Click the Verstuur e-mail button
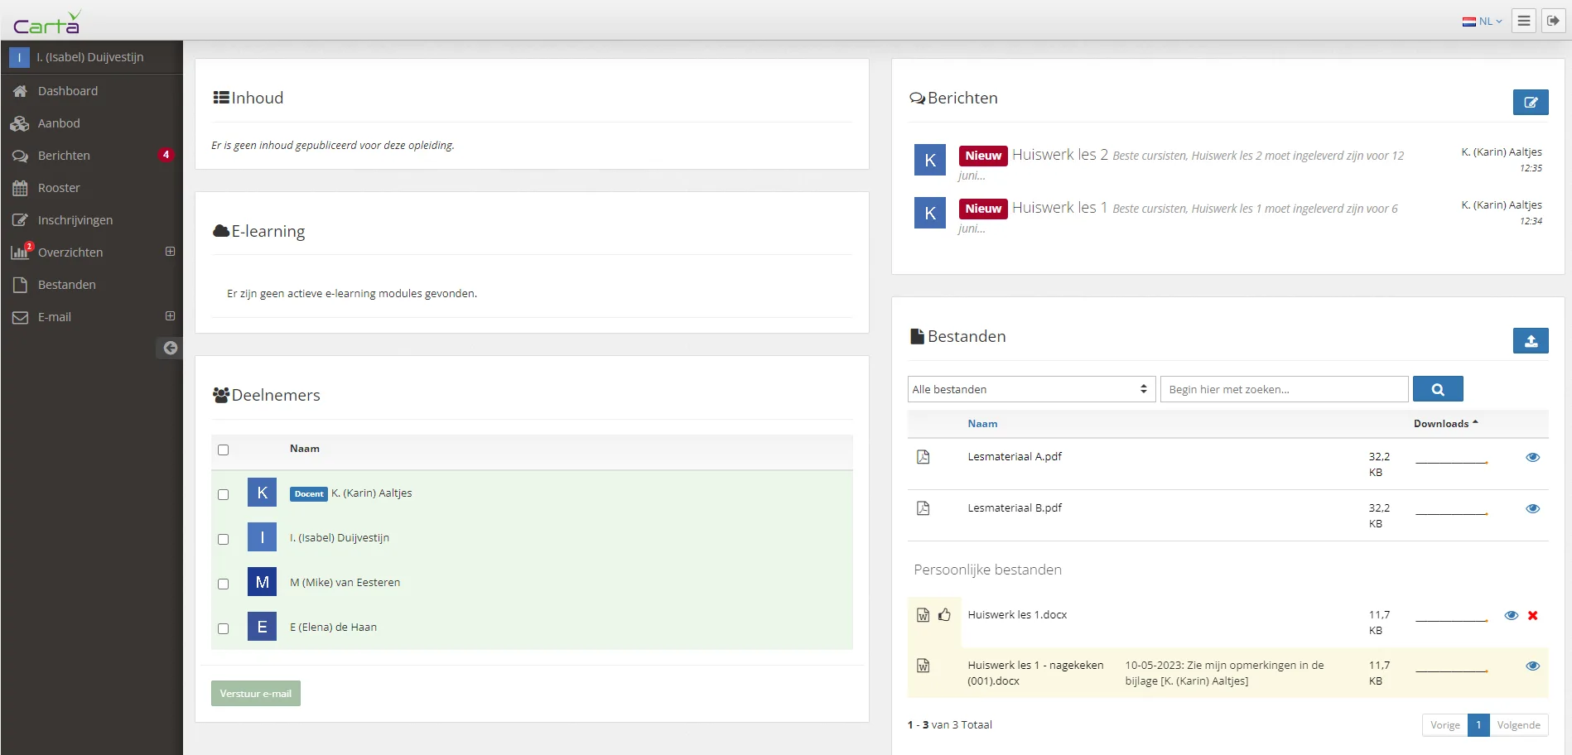1572x755 pixels. coord(255,693)
